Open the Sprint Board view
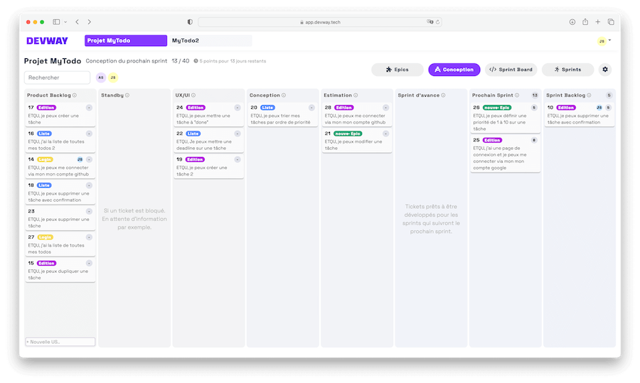640x383 pixels. pos(511,70)
